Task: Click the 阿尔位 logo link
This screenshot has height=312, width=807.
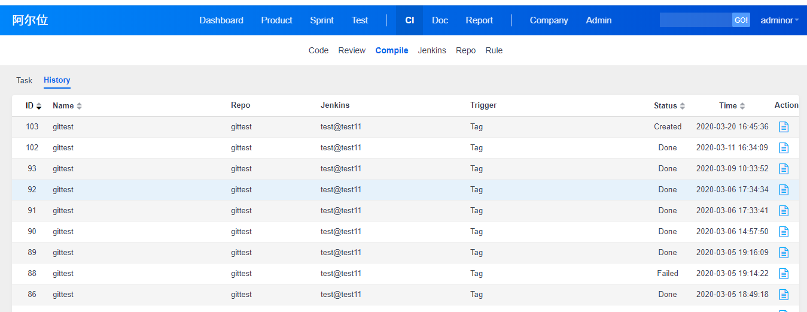Action: pyautogui.click(x=30, y=20)
